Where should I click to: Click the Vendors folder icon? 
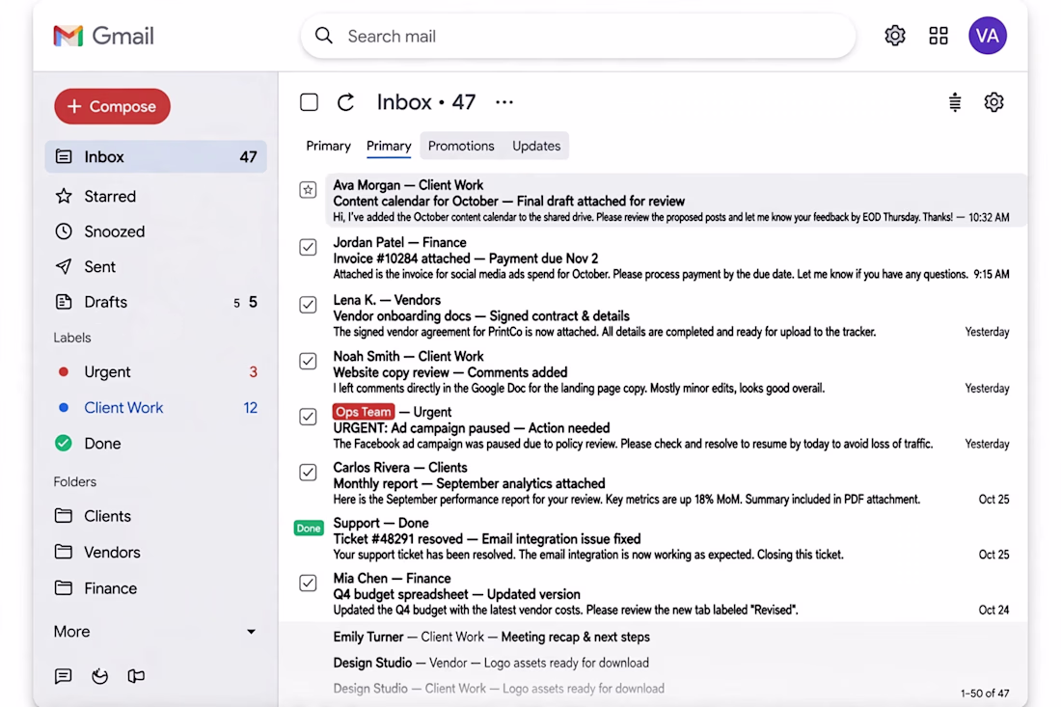tap(64, 552)
